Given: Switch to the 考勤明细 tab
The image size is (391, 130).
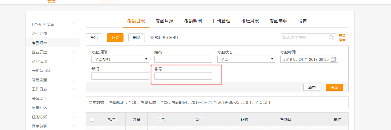Looking at the screenshot, I should click(193, 21).
